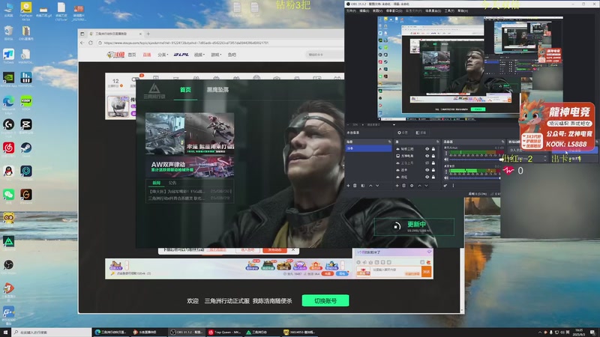Open advanced audio properties in OBS mixer

(x=445, y=186)
